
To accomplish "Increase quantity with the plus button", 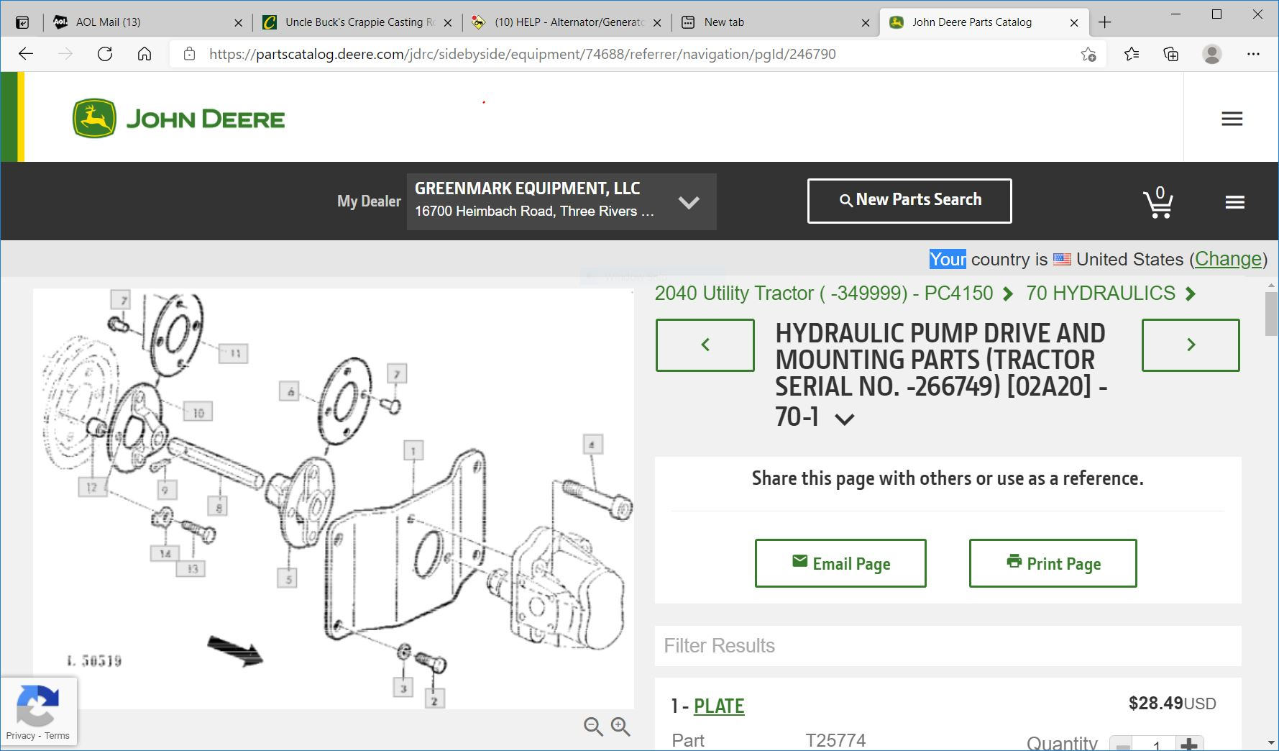I will 1189,745.
